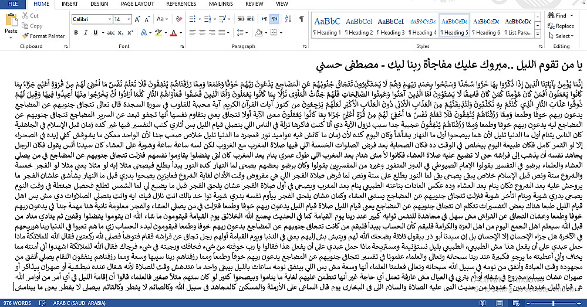The height and width of the screenshot is (307, 587).
Task: Click the 976 WORDS count
Action: pos(17,303)
